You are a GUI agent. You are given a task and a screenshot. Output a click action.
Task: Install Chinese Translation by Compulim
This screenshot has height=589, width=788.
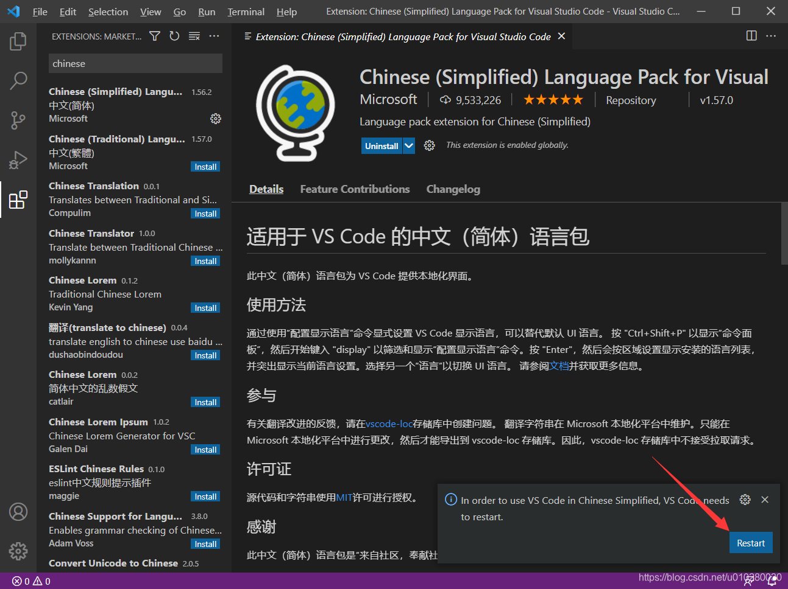point(205,214)
